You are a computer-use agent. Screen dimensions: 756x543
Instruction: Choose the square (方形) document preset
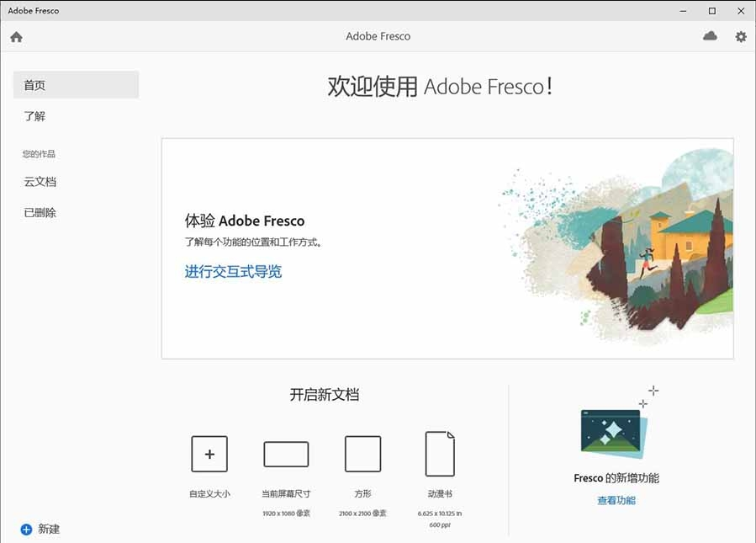362,454
